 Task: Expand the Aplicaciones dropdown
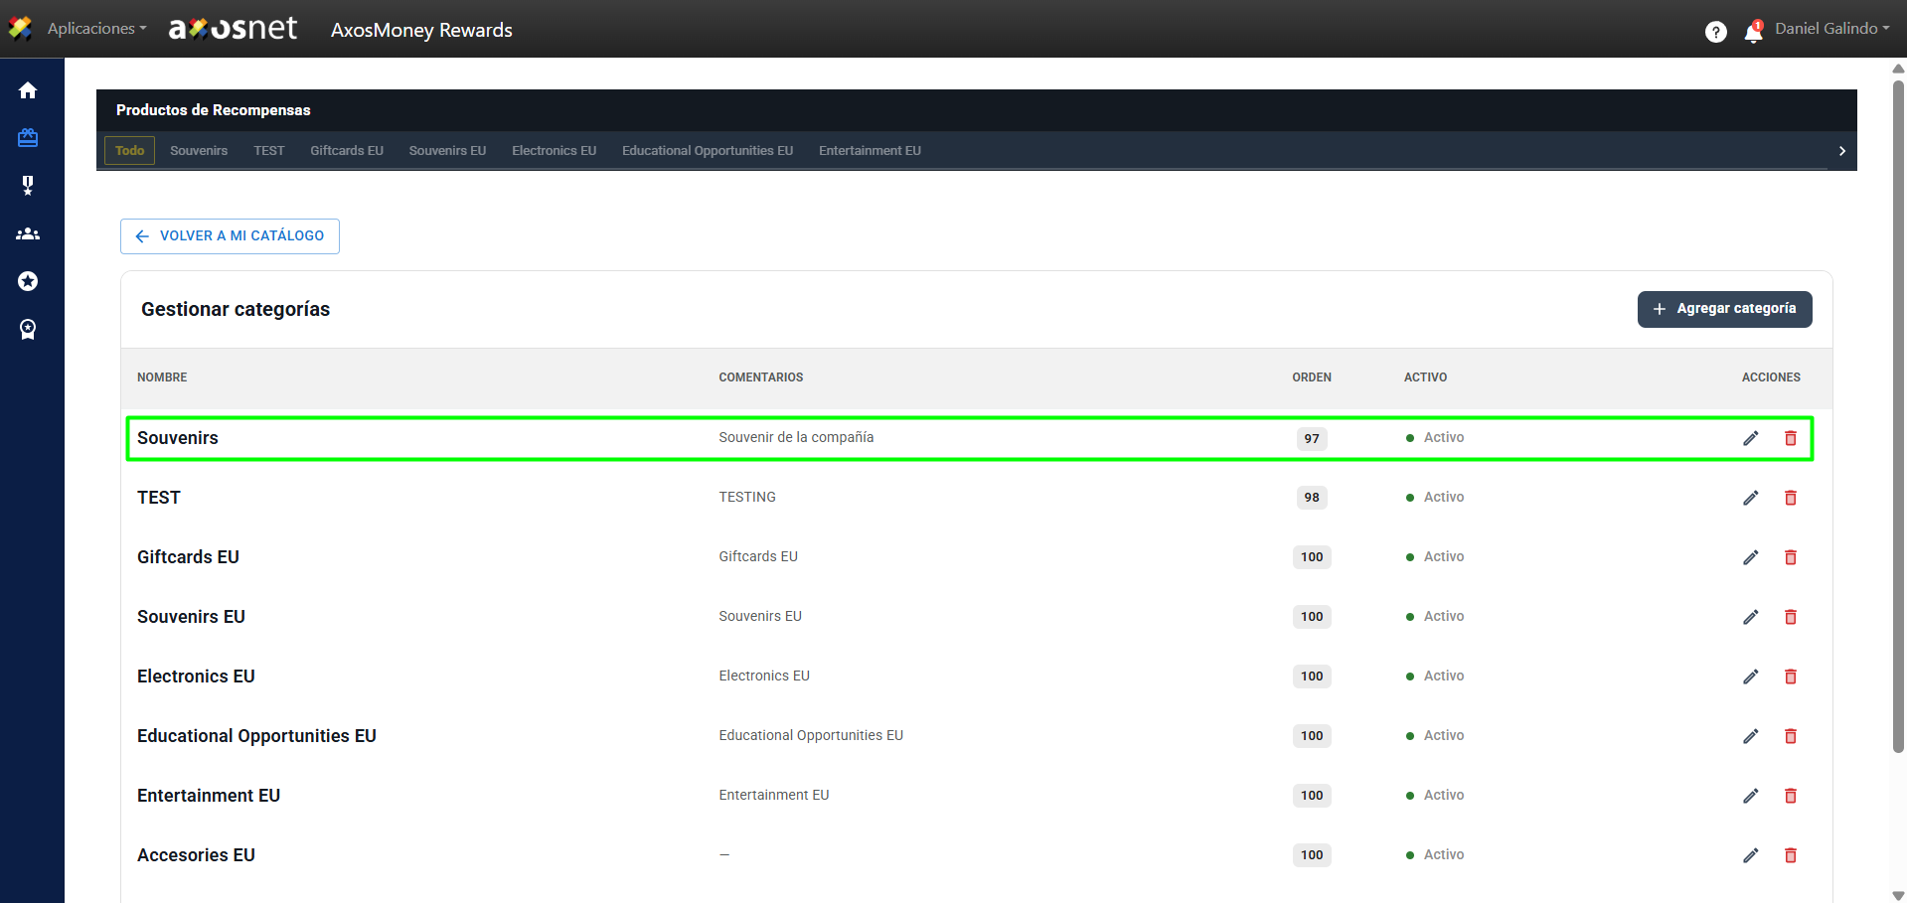(x=96, y=29)
